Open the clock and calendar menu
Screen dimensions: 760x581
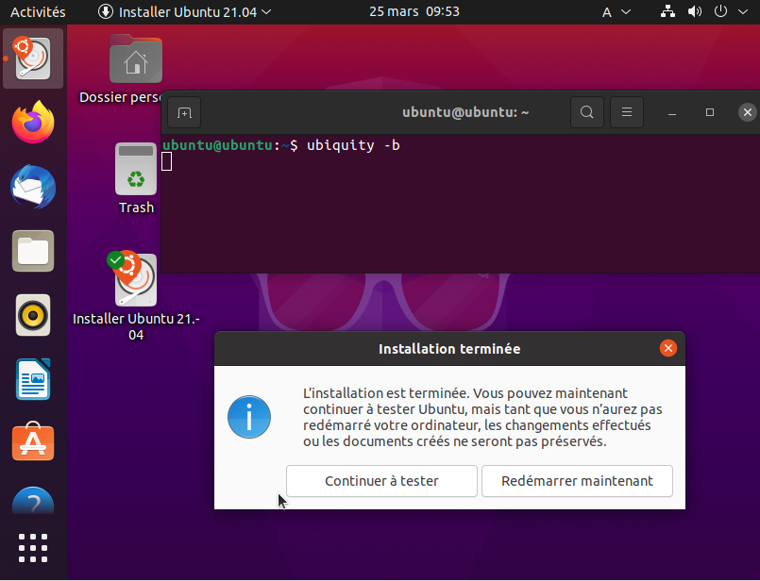[x=414, y=11]
